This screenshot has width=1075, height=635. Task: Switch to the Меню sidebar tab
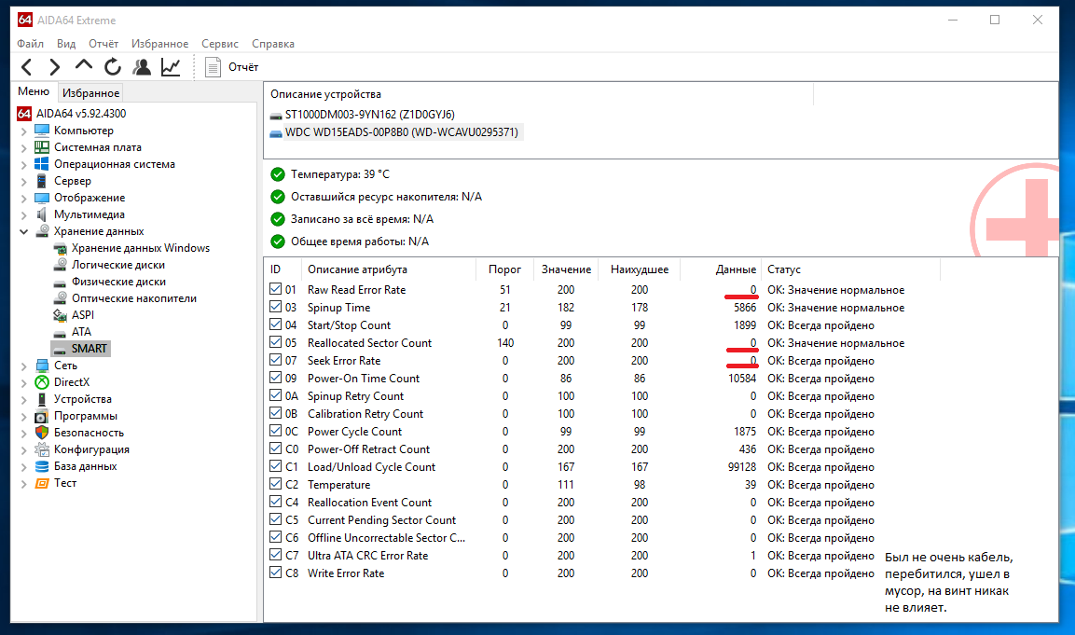34,92
